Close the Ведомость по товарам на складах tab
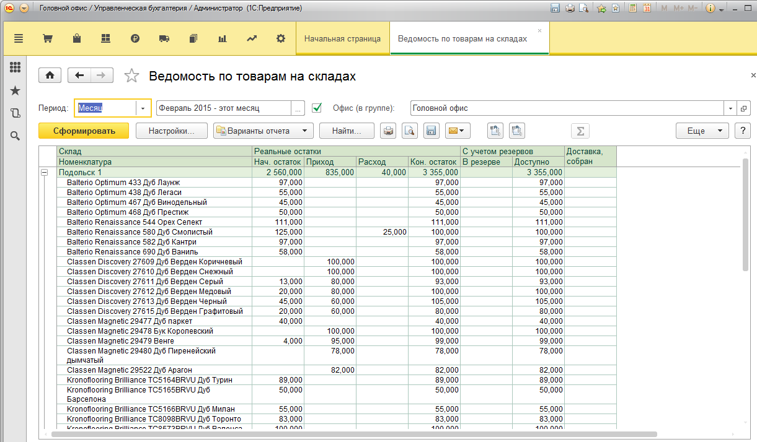Viewport: 757px width, 442px height. click(539, 30)
